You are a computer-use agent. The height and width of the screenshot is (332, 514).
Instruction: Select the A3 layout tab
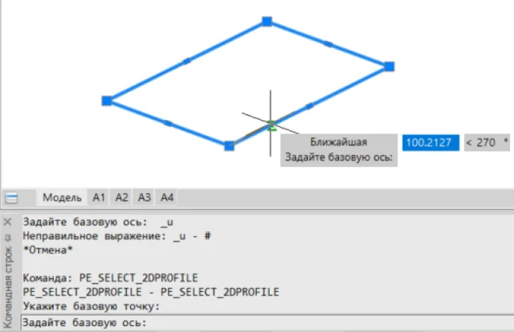(145, 198)
